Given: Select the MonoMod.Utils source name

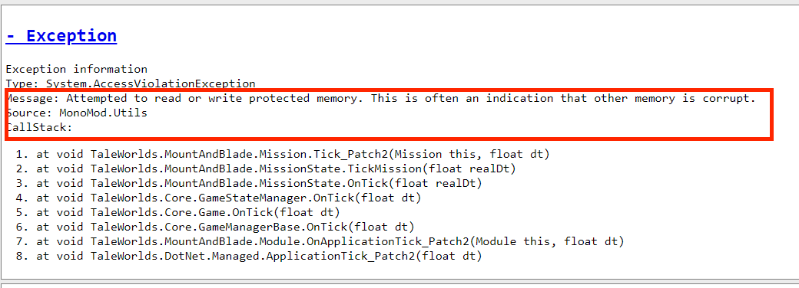Looking at the screenshot, I should (103, 113).
